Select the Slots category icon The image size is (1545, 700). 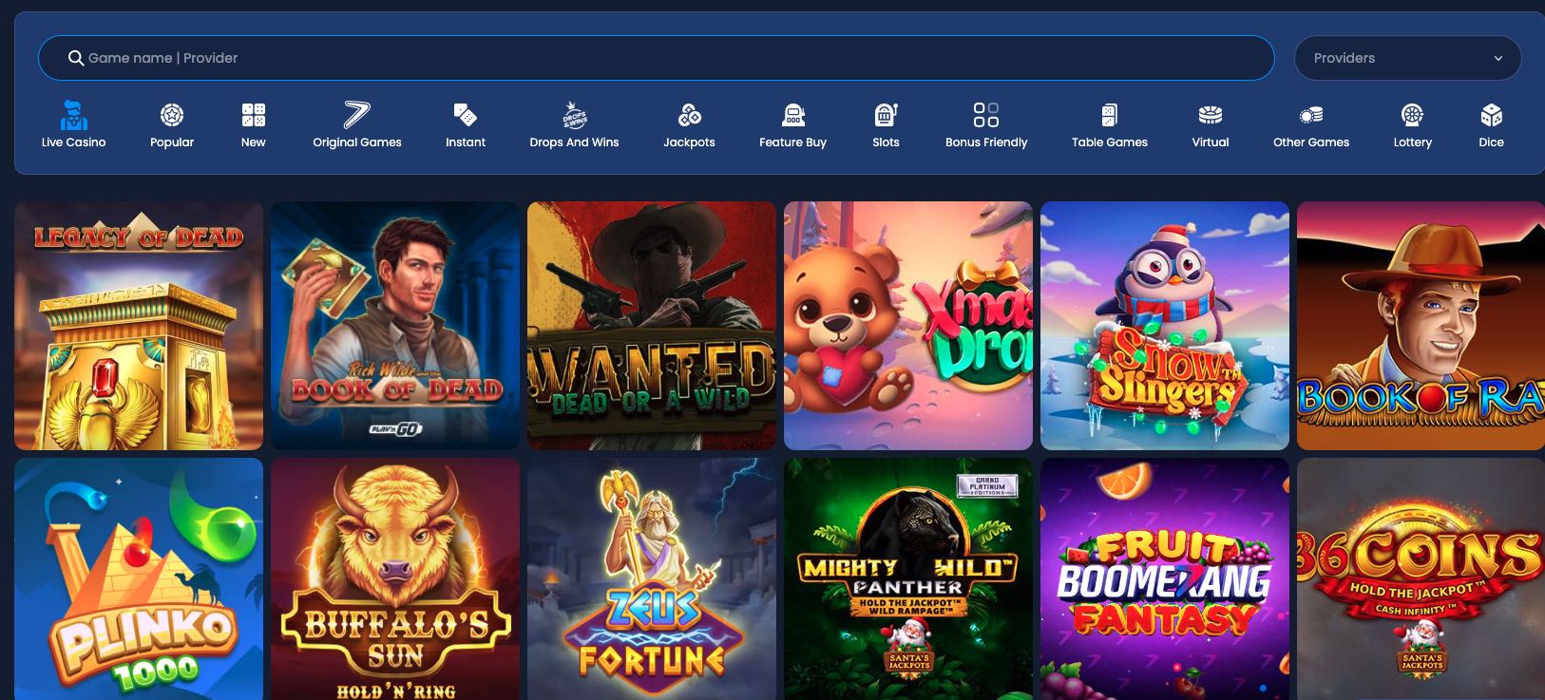click(886, 115)
